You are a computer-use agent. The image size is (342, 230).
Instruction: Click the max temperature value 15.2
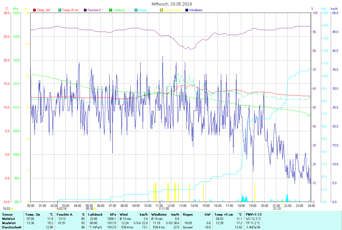tap(50, 223)
